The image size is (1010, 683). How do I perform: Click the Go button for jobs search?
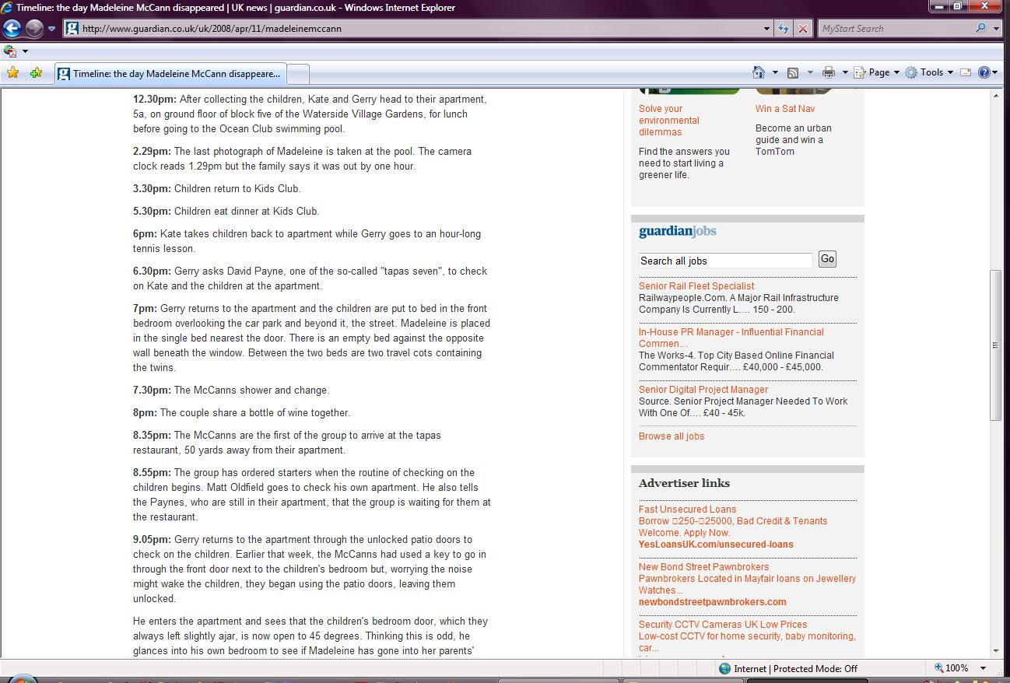click(827, 259)
